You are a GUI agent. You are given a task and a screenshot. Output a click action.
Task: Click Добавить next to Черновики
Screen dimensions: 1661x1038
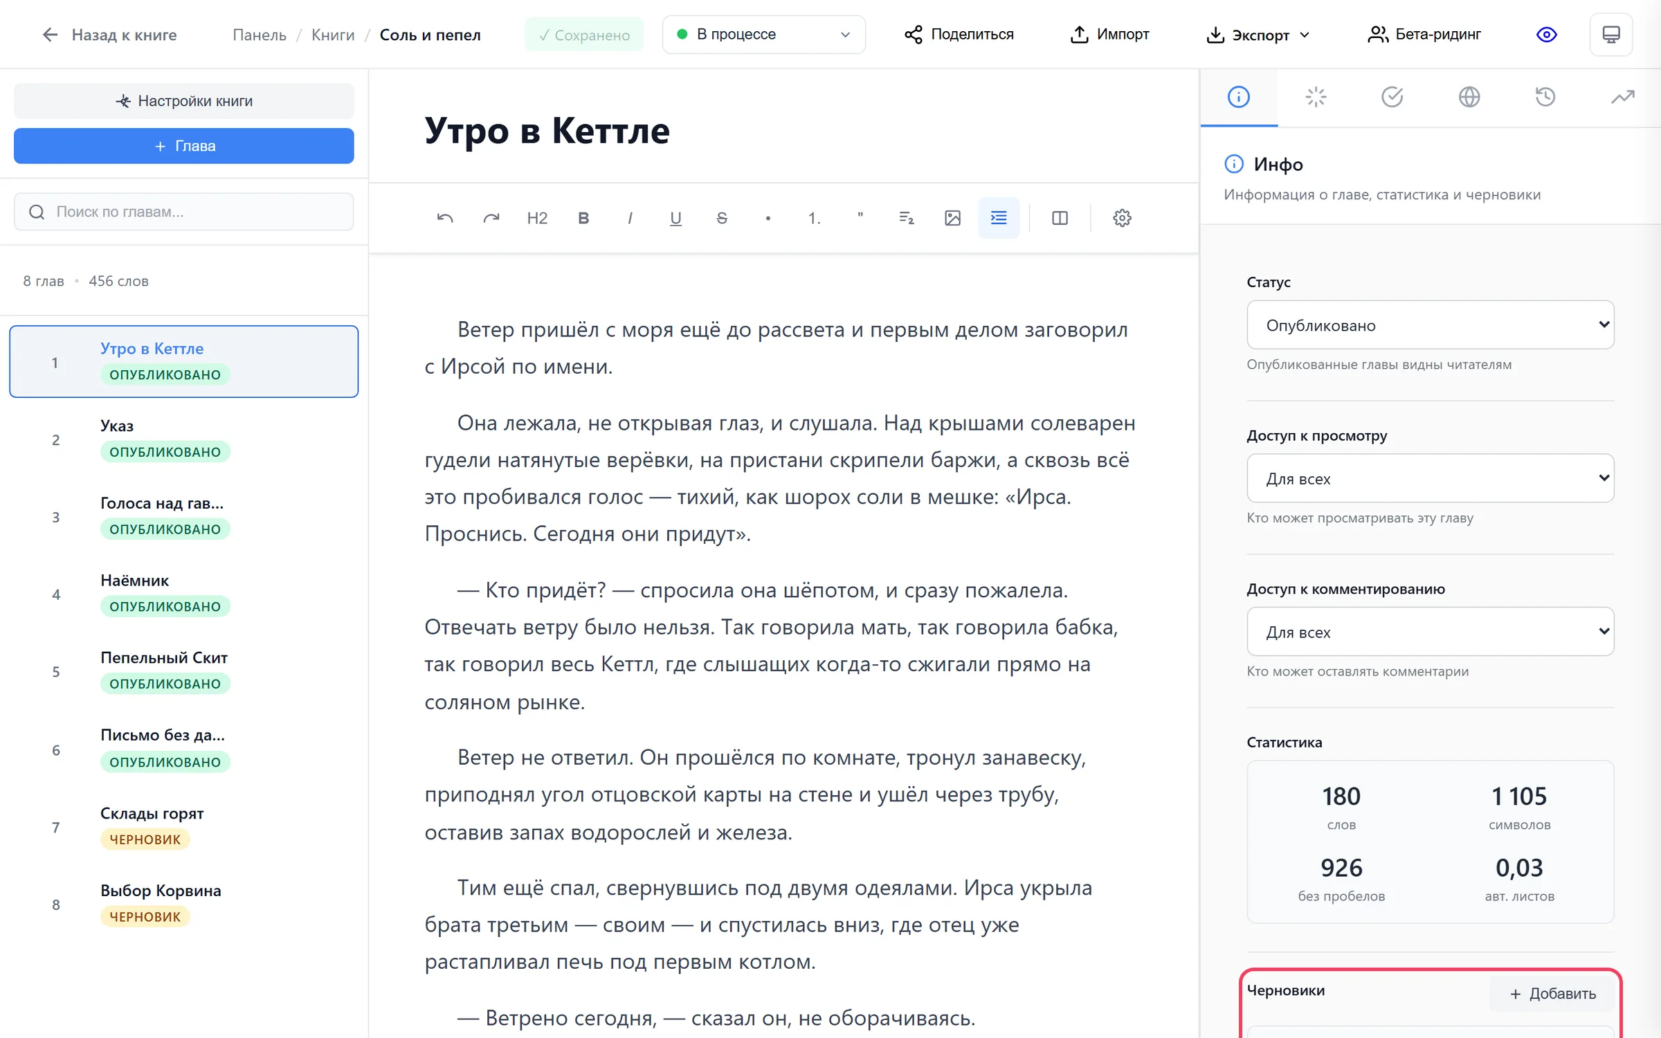1553,993
